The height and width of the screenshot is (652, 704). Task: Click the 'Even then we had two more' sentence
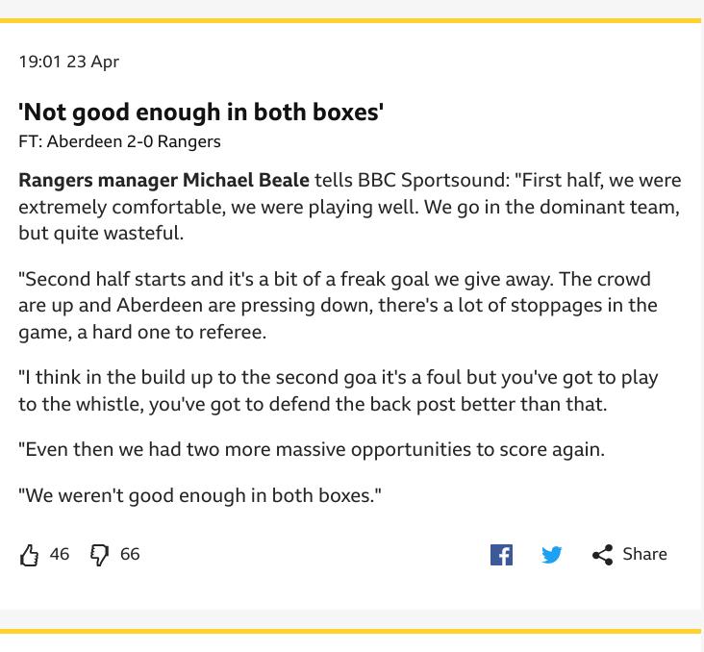pos(312,449)
